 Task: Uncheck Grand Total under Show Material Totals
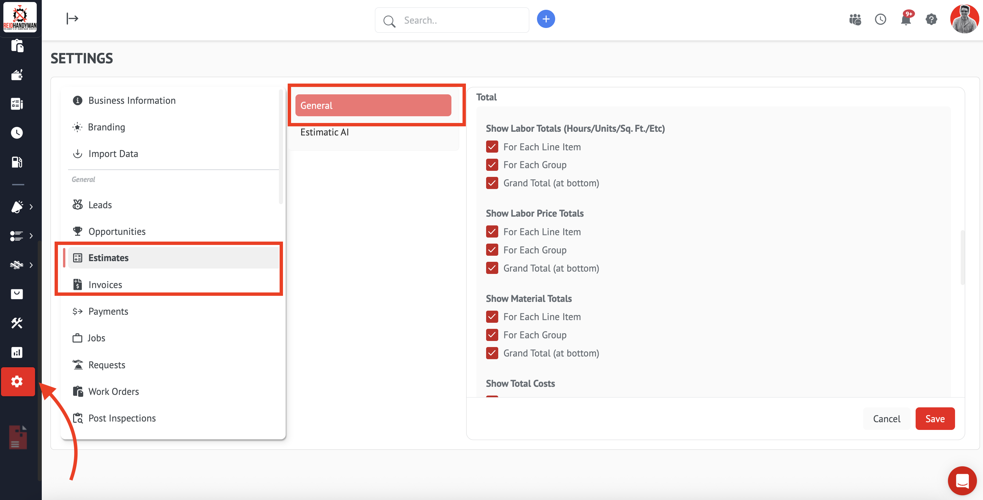[492, 353]
